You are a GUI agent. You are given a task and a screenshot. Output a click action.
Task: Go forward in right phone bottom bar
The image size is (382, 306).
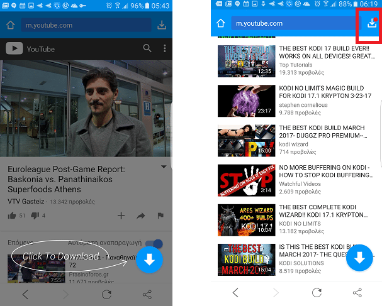click(276, 293)
